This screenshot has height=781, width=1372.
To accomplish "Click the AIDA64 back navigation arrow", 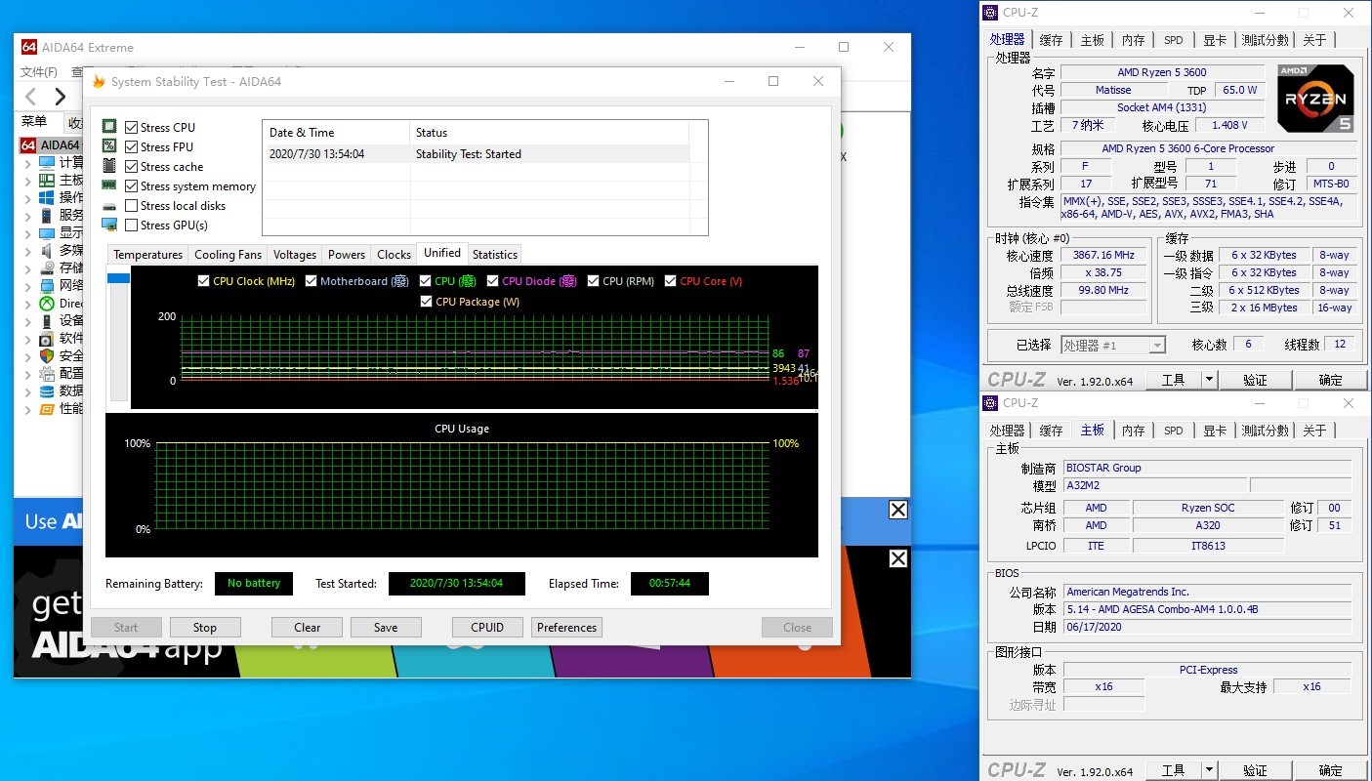I will coord(31,96).
